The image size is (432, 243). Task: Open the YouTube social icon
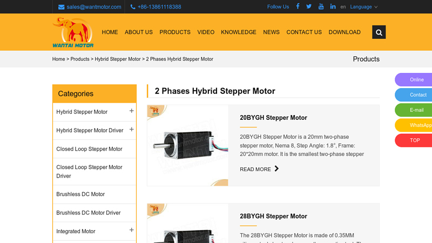(x=321, y=6)
